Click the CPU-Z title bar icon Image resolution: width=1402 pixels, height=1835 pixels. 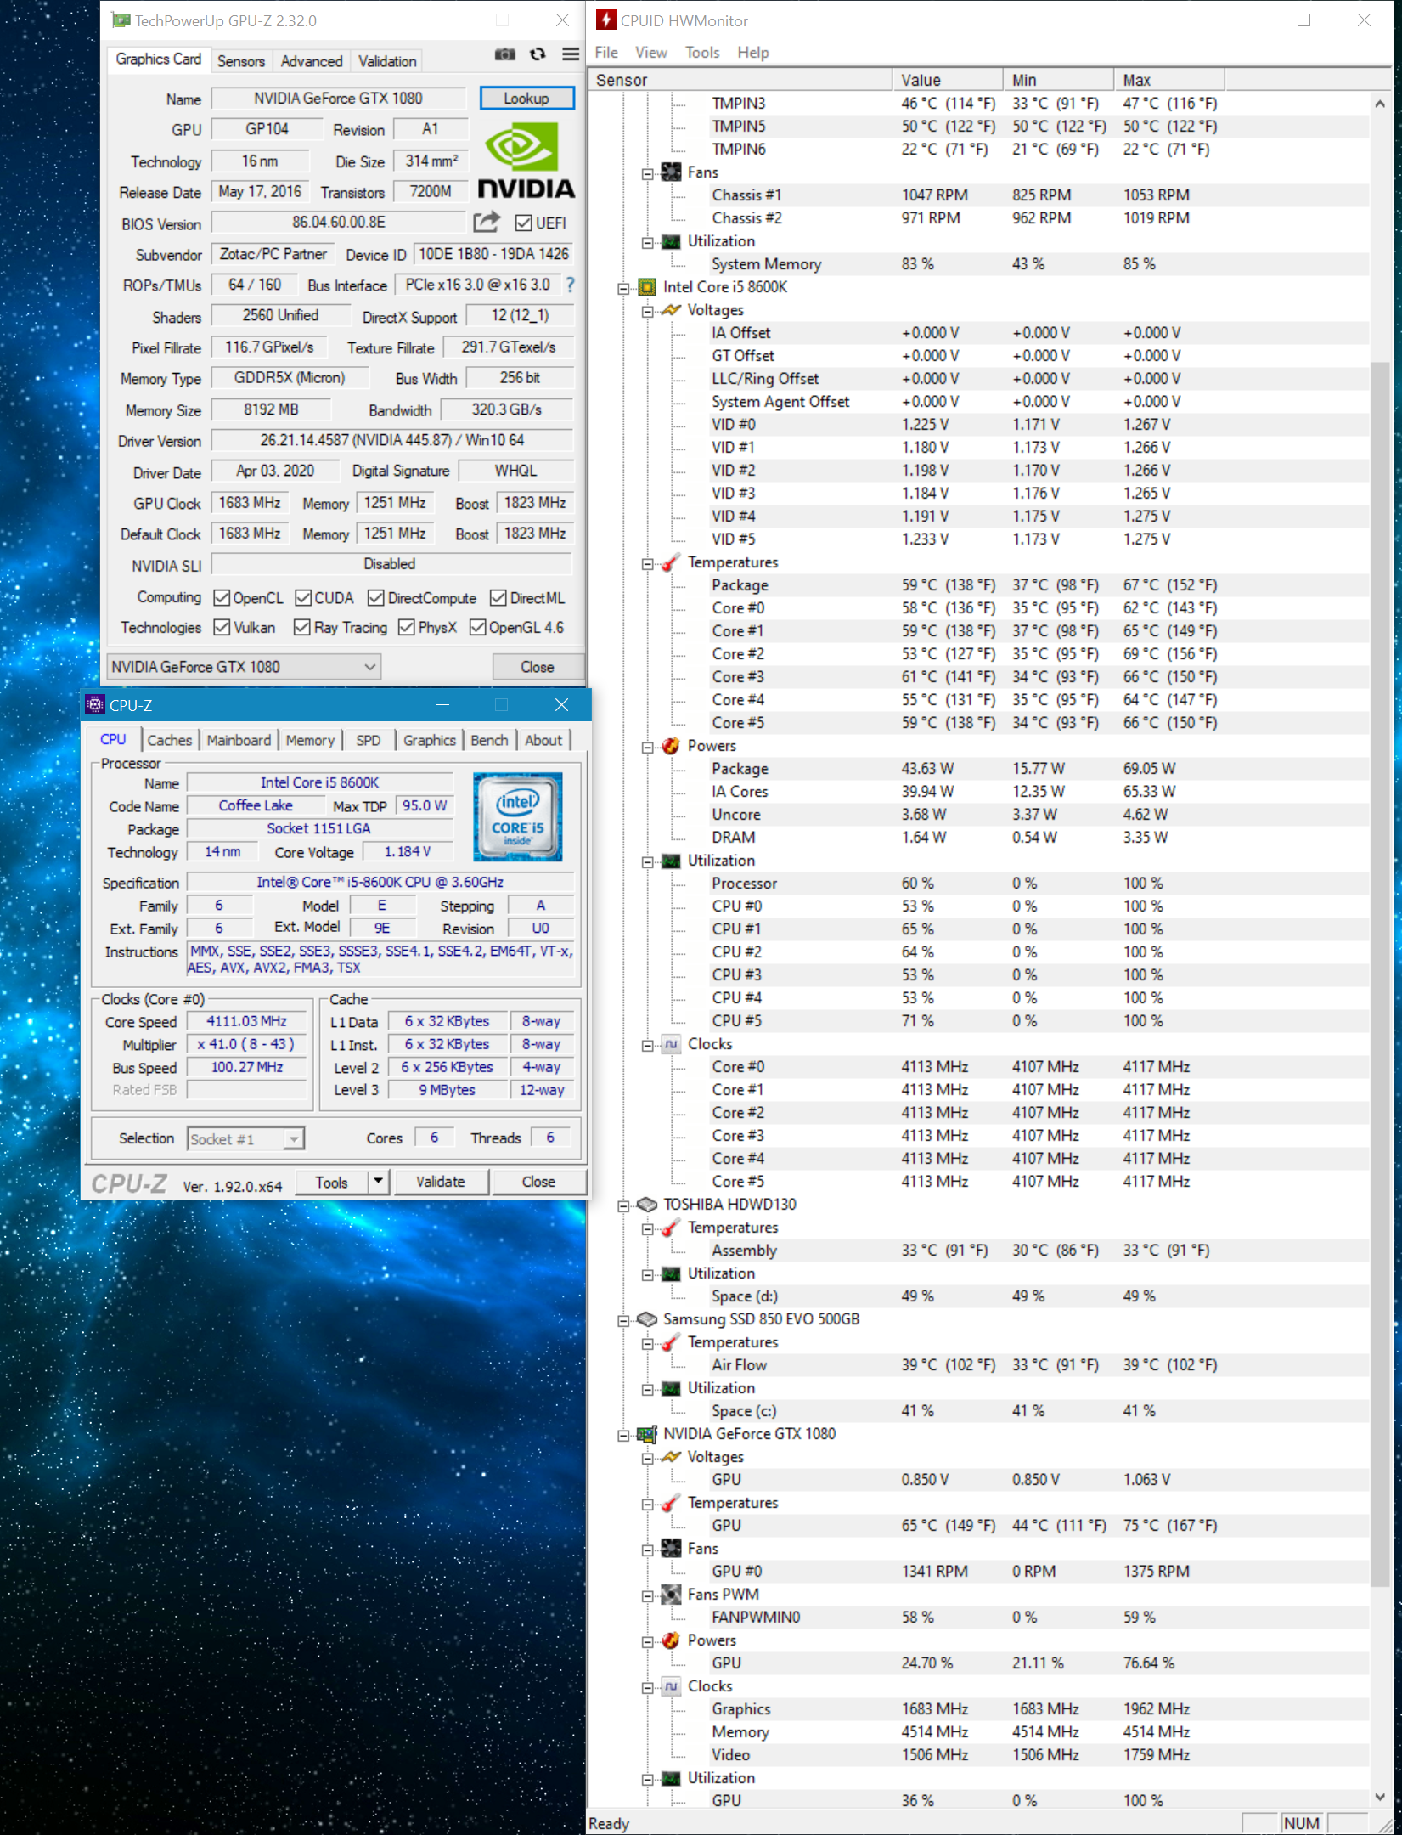pyautogui.click(x=95, y=704)
